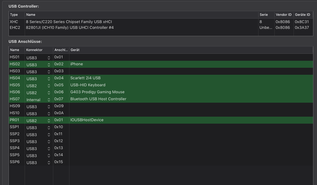Sort controllers by Vendor ID column header
Viewport: 317px width, 185px height.
284,15
